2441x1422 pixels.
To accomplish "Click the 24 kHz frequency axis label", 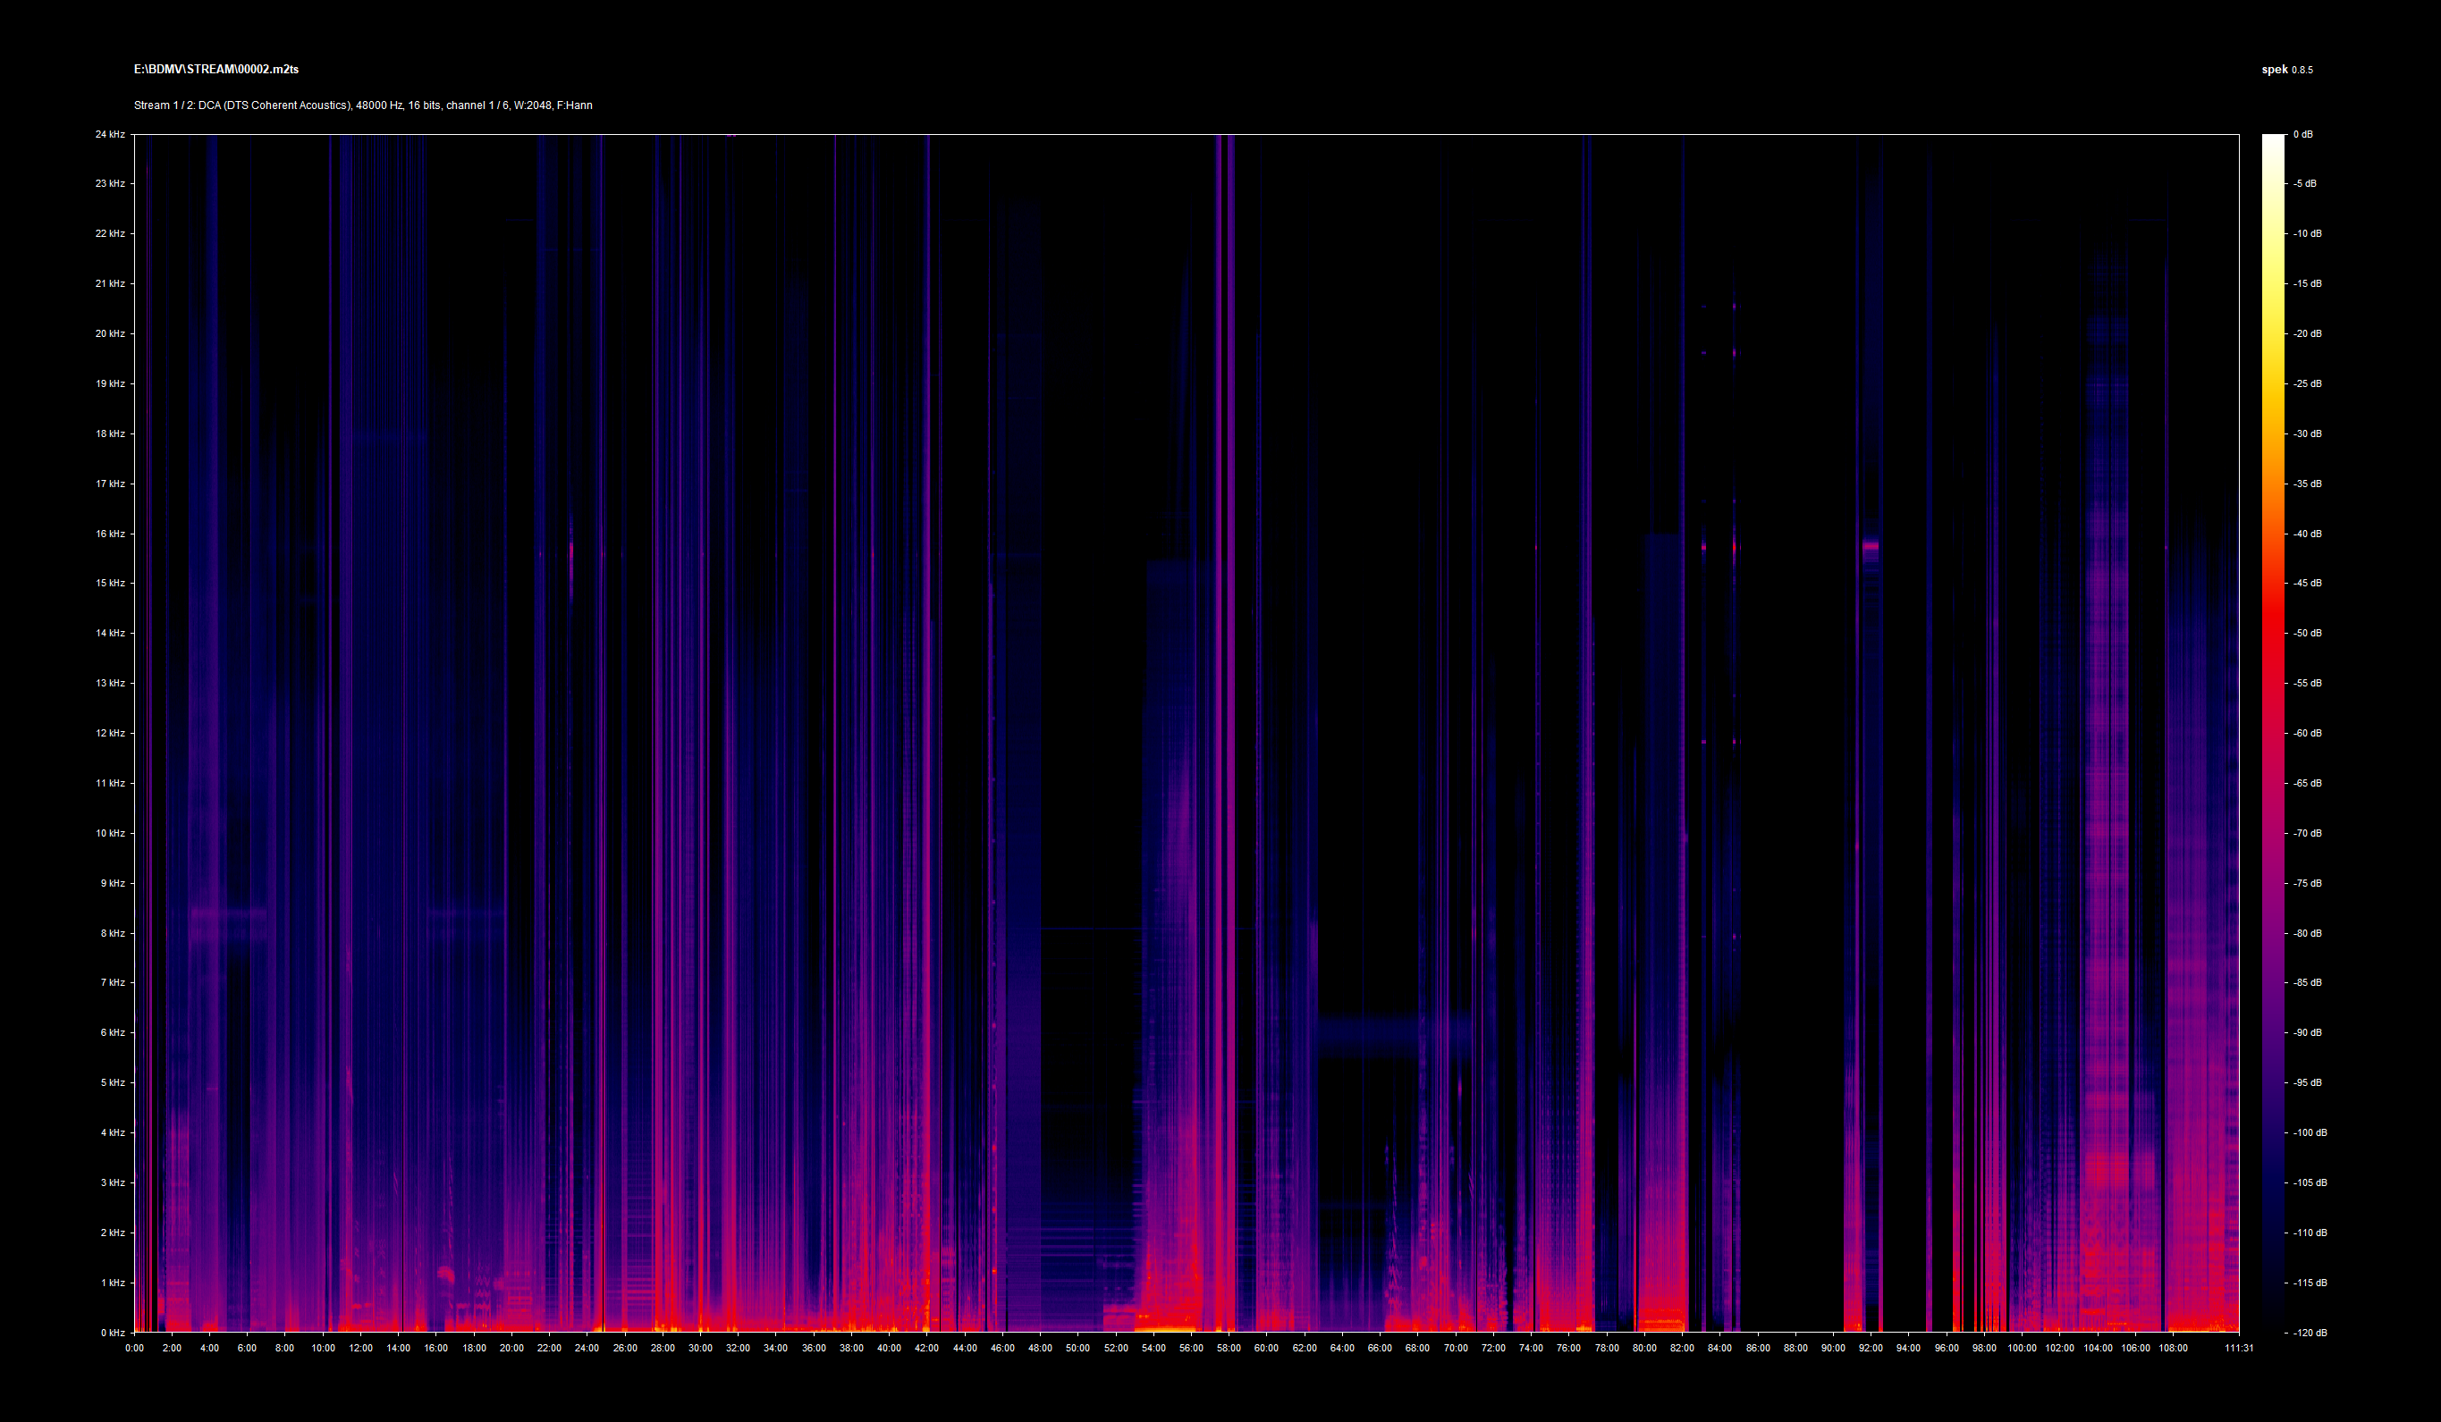I will tap(109, 135).
